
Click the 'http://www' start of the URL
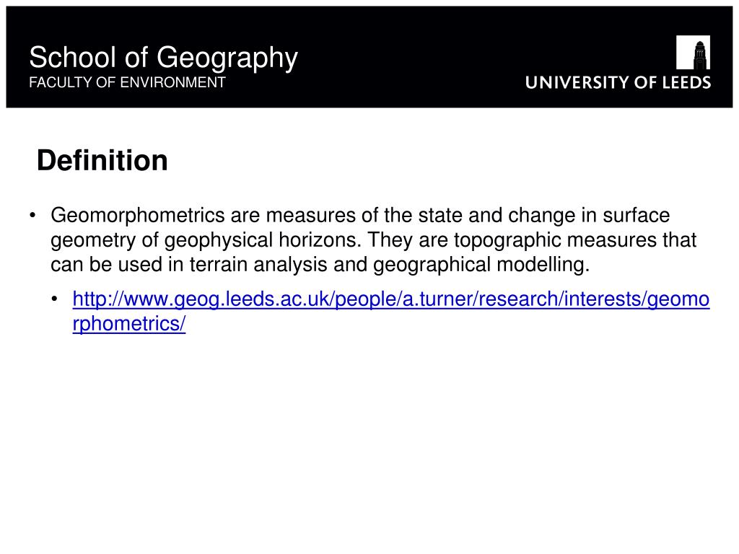[x=121, y=299]
